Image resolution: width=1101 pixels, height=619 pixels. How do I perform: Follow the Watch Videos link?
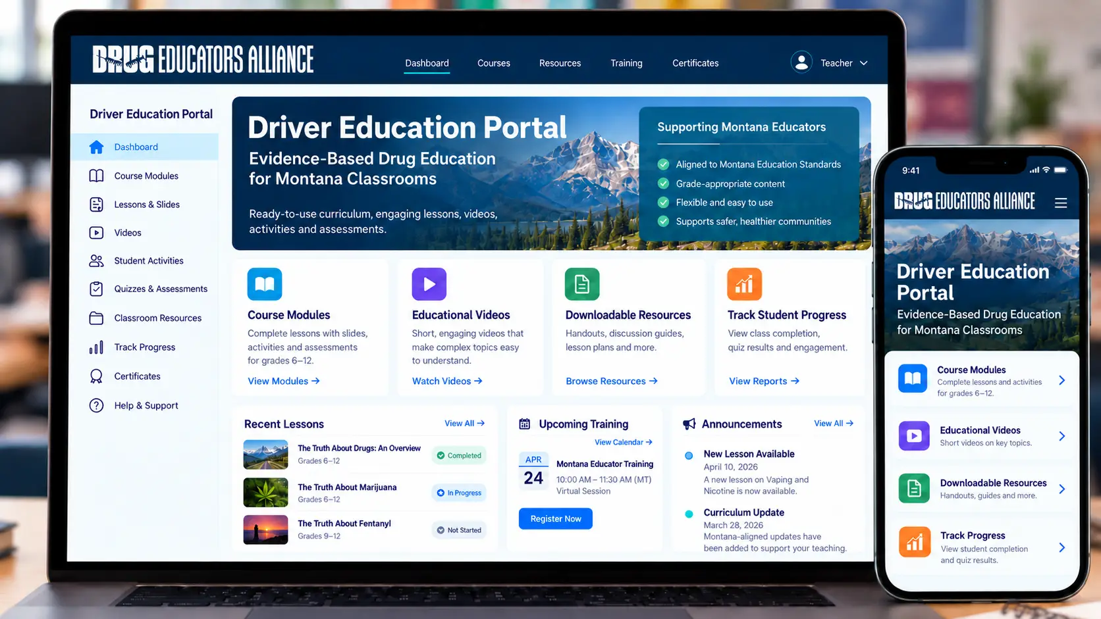pos(447,381)
